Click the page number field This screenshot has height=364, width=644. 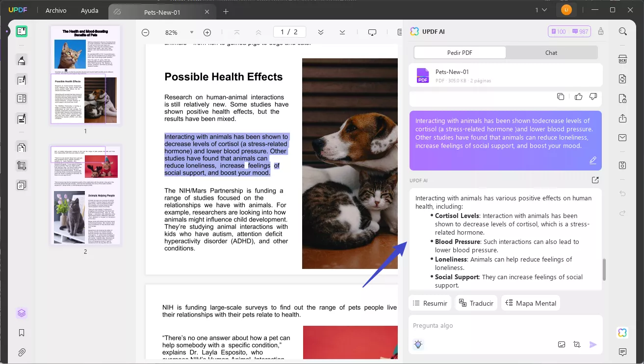(289, 32)
